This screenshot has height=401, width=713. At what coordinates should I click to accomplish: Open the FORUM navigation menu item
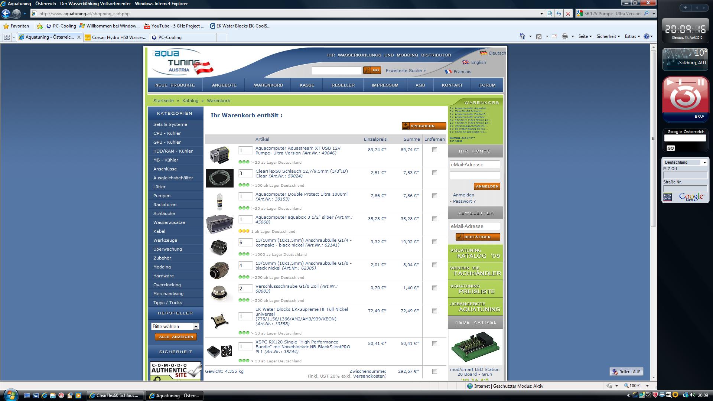pos(487,85)
